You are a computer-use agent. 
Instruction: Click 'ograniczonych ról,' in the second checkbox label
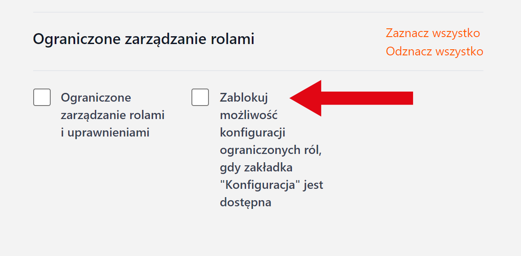(x=273, y=150)
